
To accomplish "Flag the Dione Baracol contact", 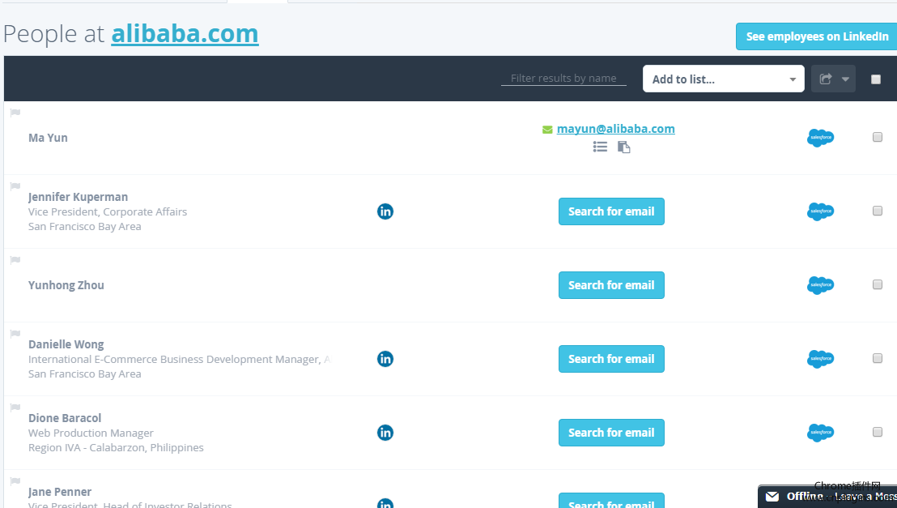I will pos(15,408).
